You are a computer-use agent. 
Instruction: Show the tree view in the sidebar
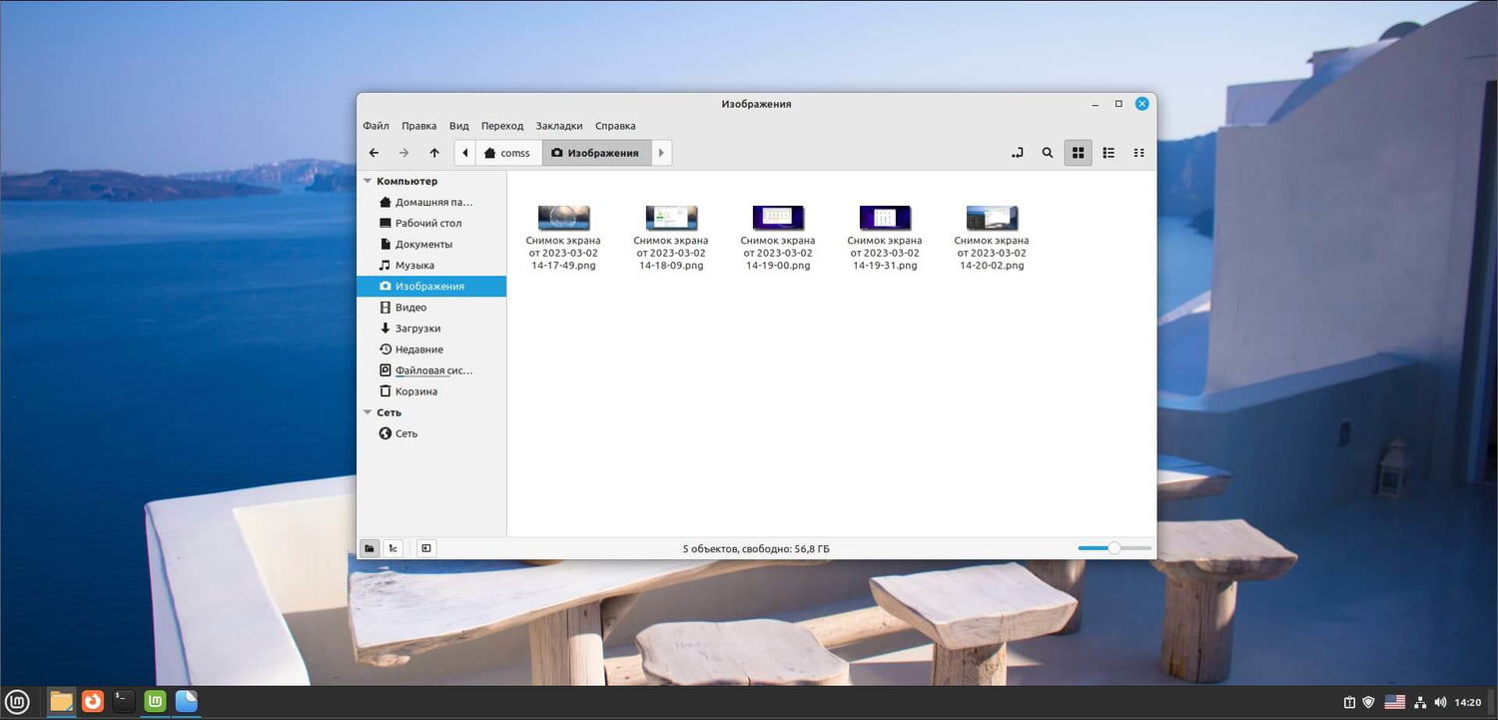pos(394,548)
